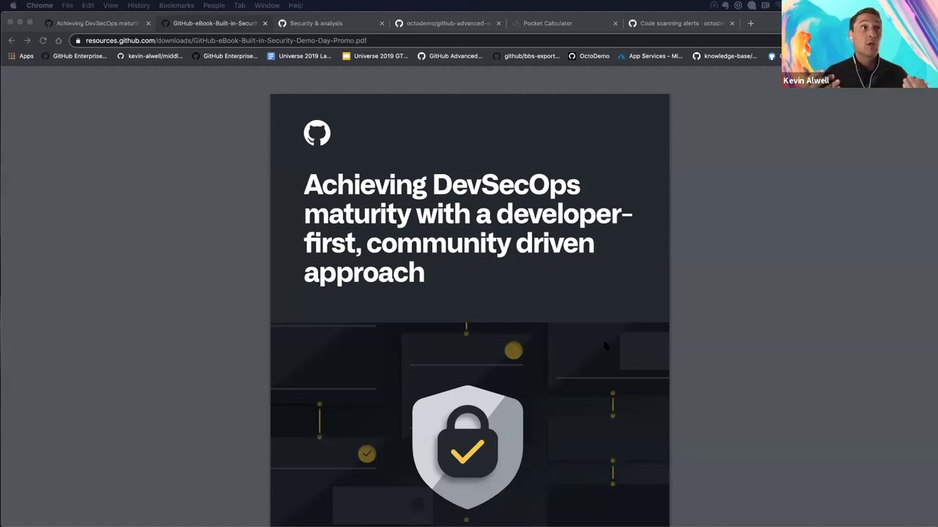Go back to previous page
The image size is (938, 527).
[12, 40]
